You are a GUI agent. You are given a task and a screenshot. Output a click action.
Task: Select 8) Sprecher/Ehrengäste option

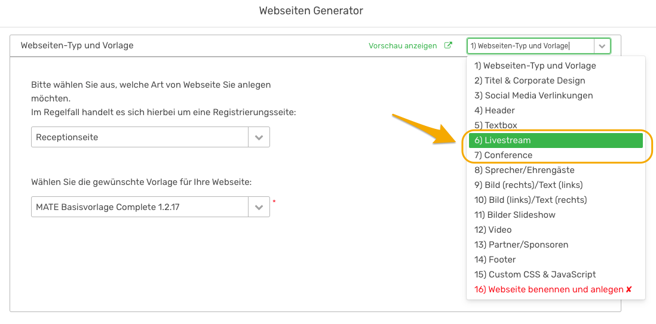tap(556, 170)
